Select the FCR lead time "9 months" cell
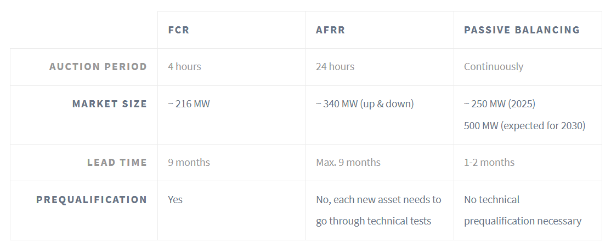611x248 pixels. click(189, 163)
